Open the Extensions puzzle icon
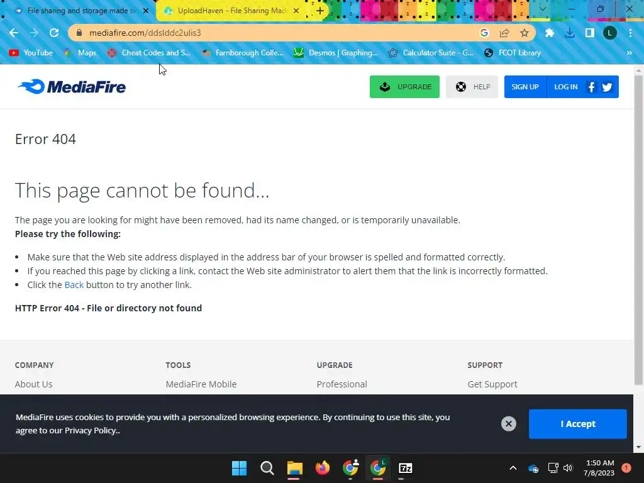644x483 pixels. coord(550,33)
